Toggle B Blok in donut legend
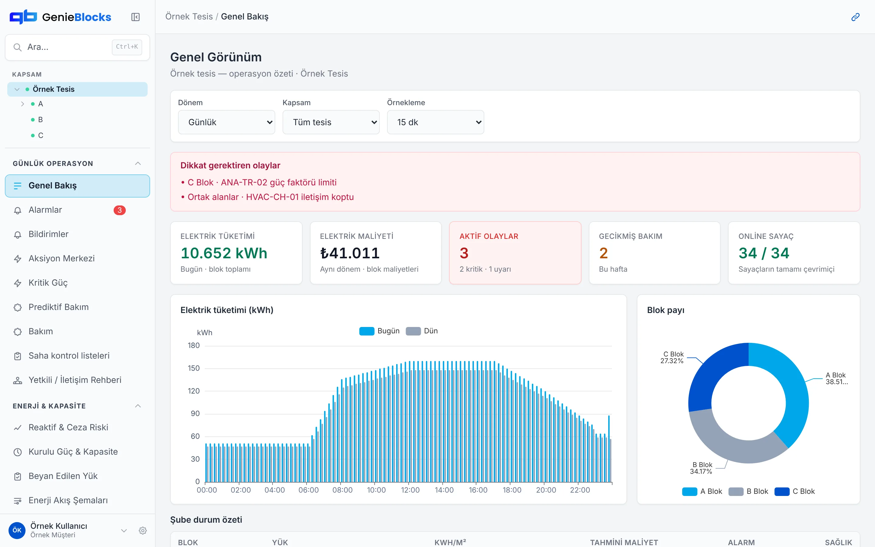875x547 pixels. tap(748, 491)
